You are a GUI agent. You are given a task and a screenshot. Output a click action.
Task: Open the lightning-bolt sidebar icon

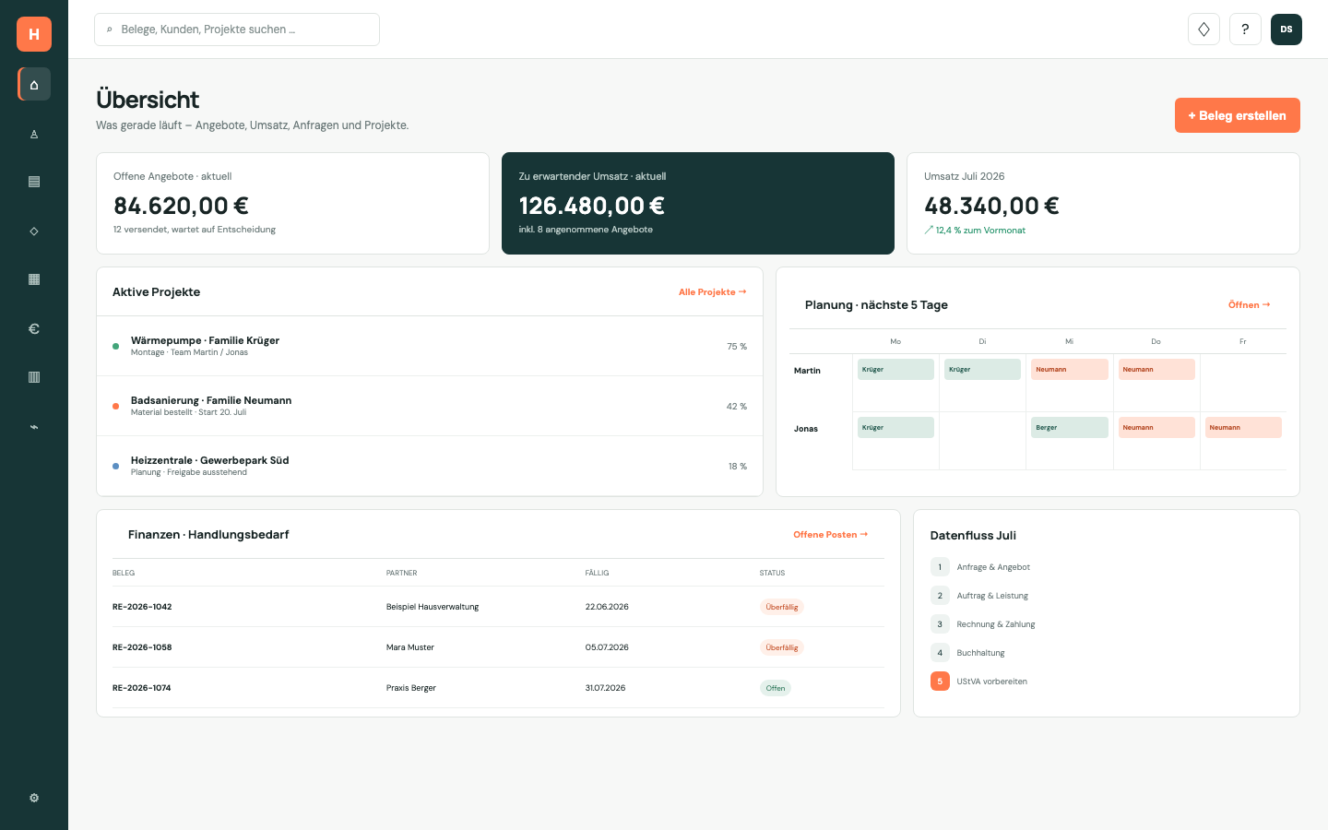tap(34, 426)
